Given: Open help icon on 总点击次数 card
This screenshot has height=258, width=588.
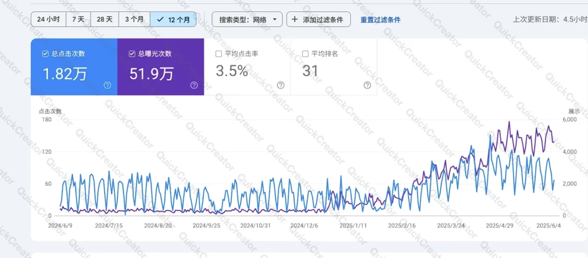Looking at the screenshot, I should click(x=107, y=85).
